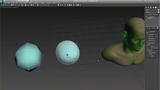Open the Graph Editors menu
Image resolution: width=160 pixels, height=90 pixels.
point(36,3)
